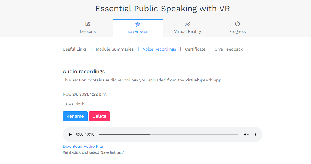Click the Resources open book icon

pos(138,24)
